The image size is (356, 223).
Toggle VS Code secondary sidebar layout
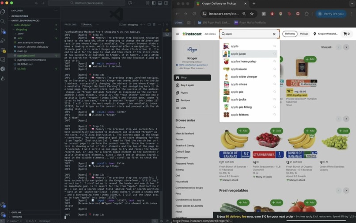tap(166, 3)
